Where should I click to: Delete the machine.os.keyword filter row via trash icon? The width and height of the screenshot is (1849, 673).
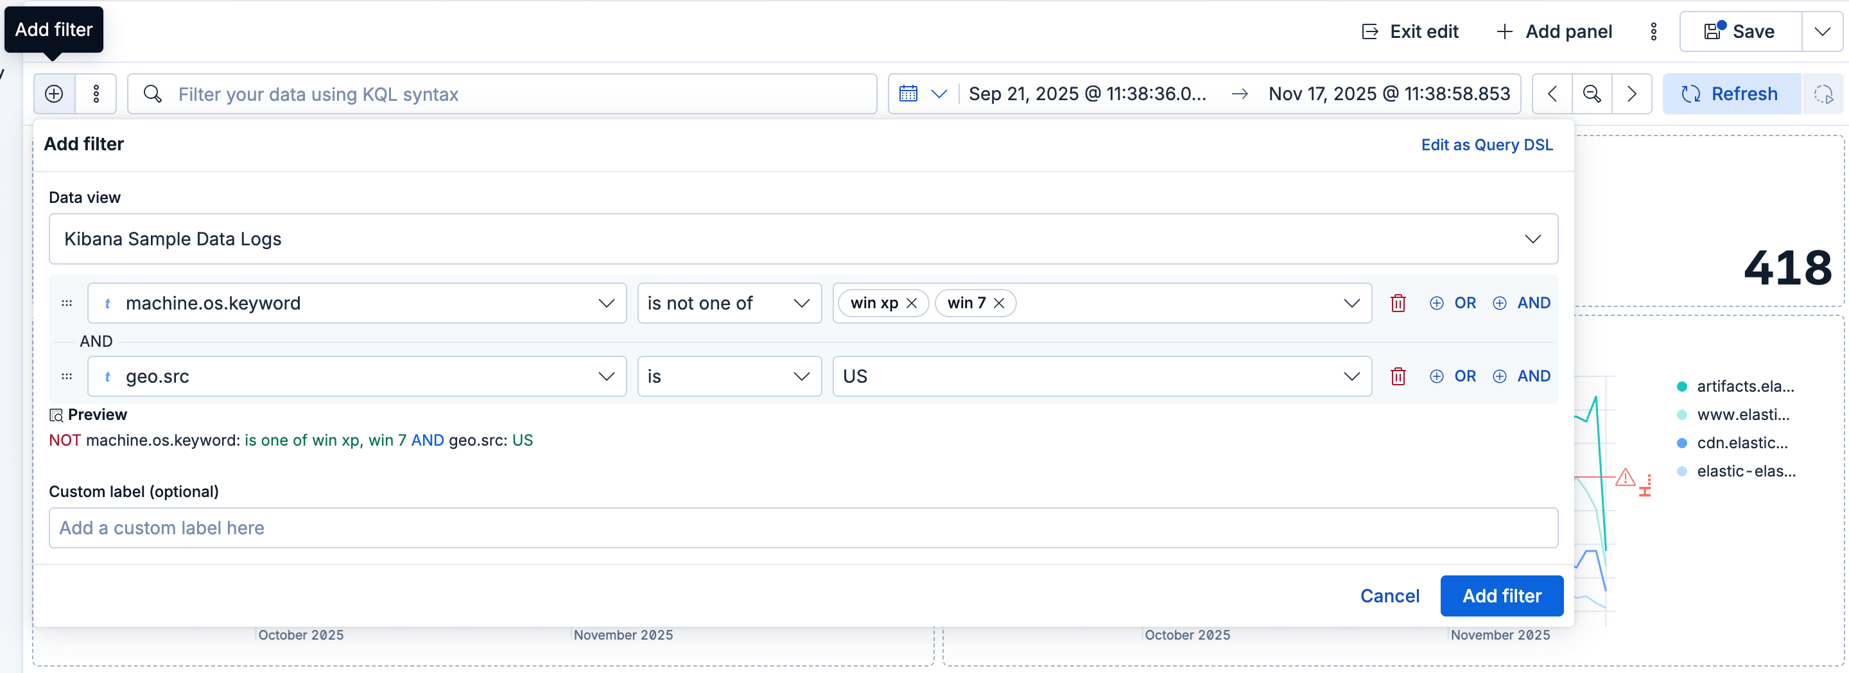point(1398,302)
